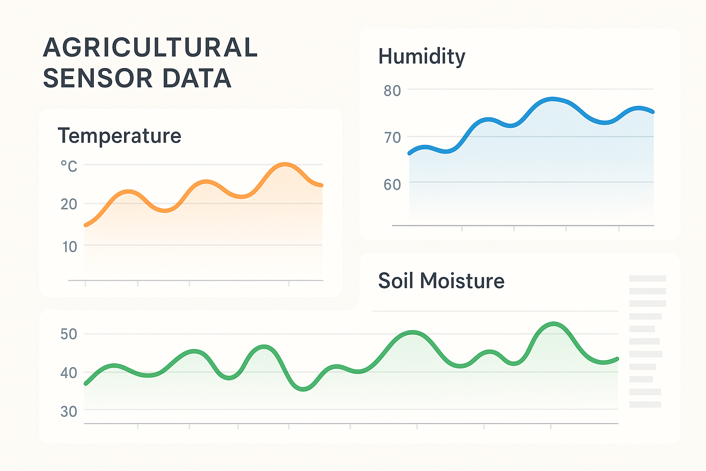
Task: Click the bottom gray bar beside Soil Moisture
Action: click(645, 404)
